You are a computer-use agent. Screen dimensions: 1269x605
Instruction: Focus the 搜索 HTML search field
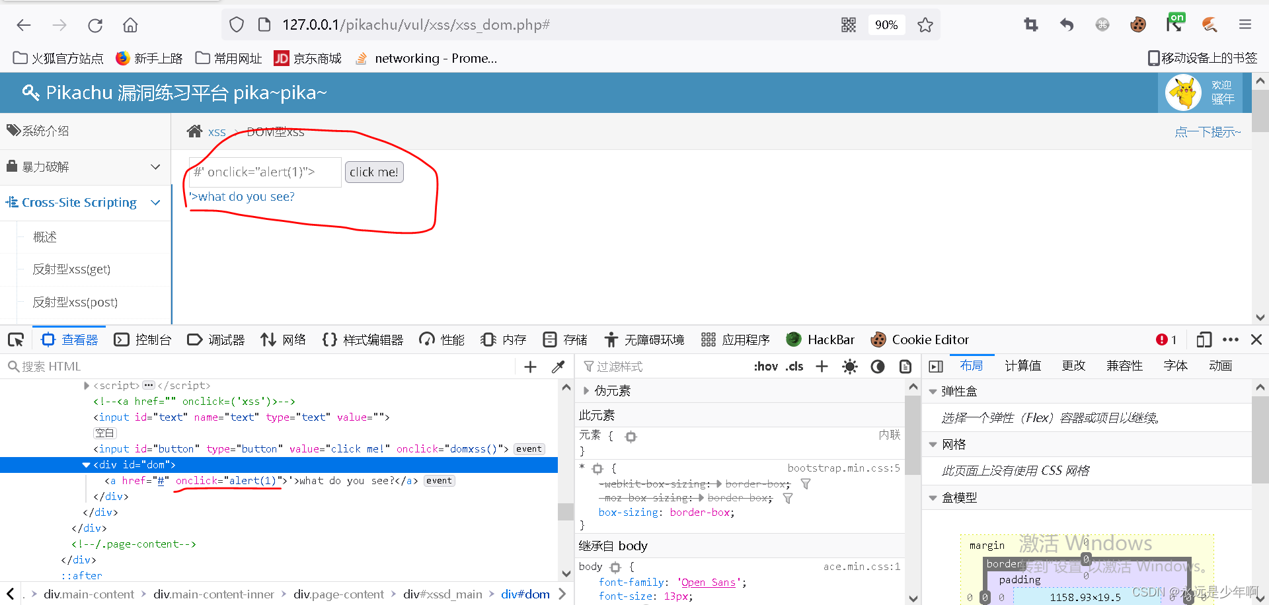(x=258, y=367)
